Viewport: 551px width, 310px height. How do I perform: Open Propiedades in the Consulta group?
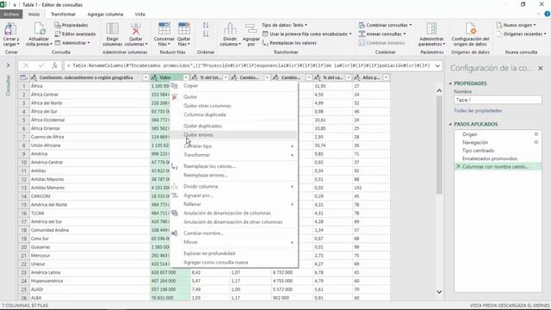tap(71, 25)
